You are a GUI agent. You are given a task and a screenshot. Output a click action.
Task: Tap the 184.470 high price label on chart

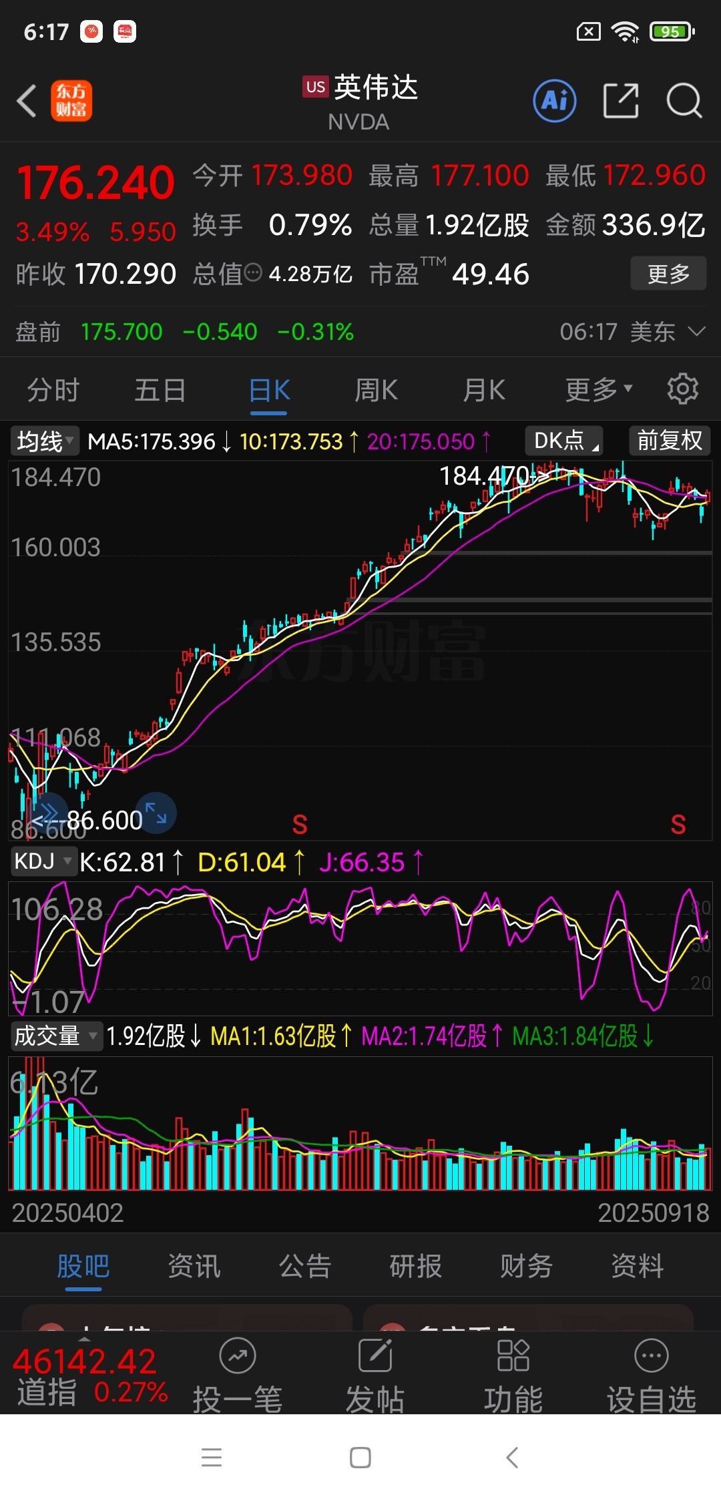(485, 476)
